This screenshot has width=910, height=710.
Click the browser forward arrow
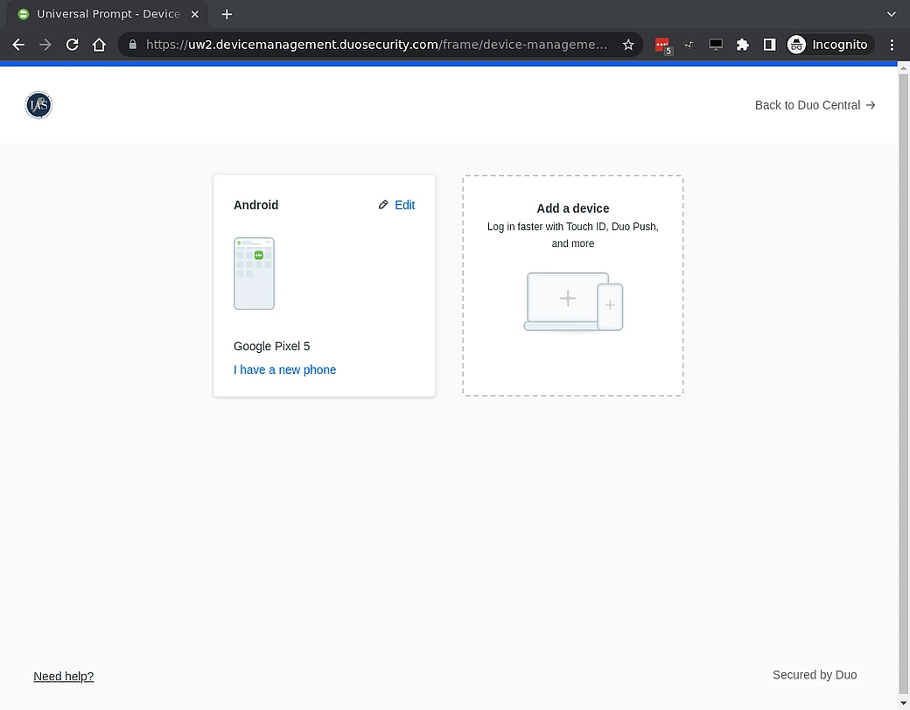[45, 45]
